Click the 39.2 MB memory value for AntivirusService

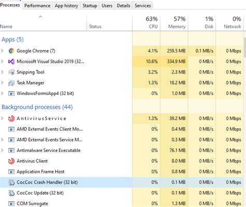(x=177, y=118)
